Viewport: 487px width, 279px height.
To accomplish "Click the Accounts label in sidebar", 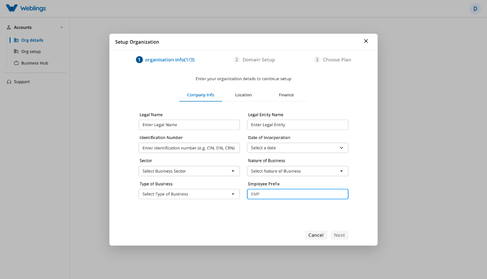I will 23,27.
